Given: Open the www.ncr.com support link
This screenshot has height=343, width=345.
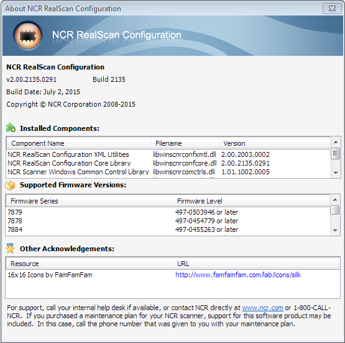Looking at the screenshot, I should (262, 308).
